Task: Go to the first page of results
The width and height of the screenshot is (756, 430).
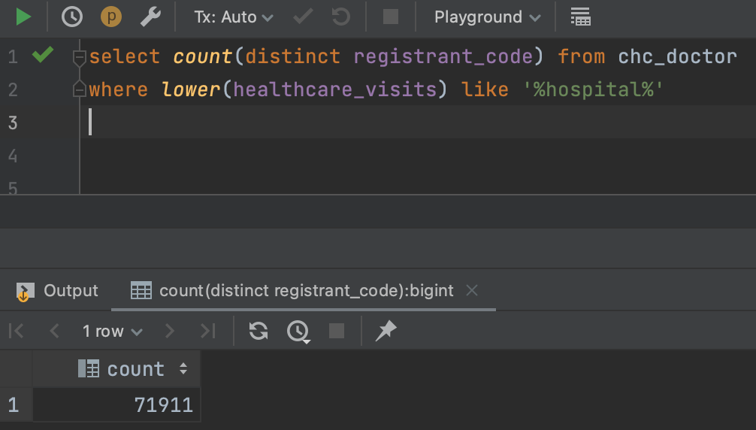Action: (17, 332)
